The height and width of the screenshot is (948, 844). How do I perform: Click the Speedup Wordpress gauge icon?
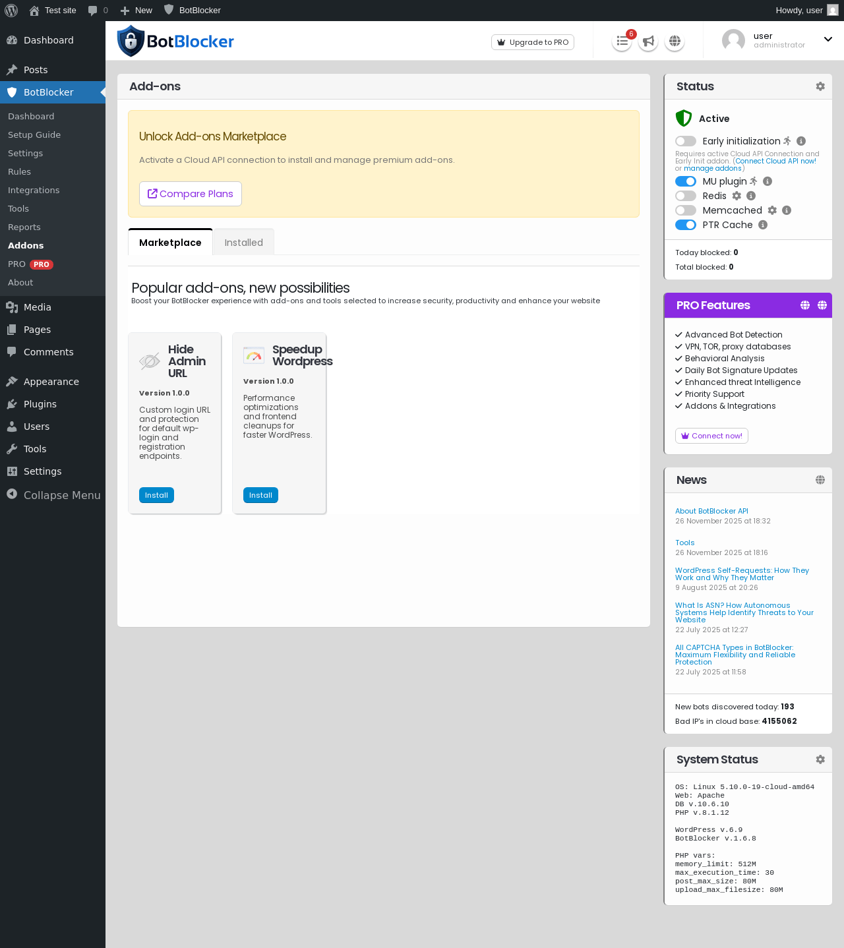tap(254, 355)
